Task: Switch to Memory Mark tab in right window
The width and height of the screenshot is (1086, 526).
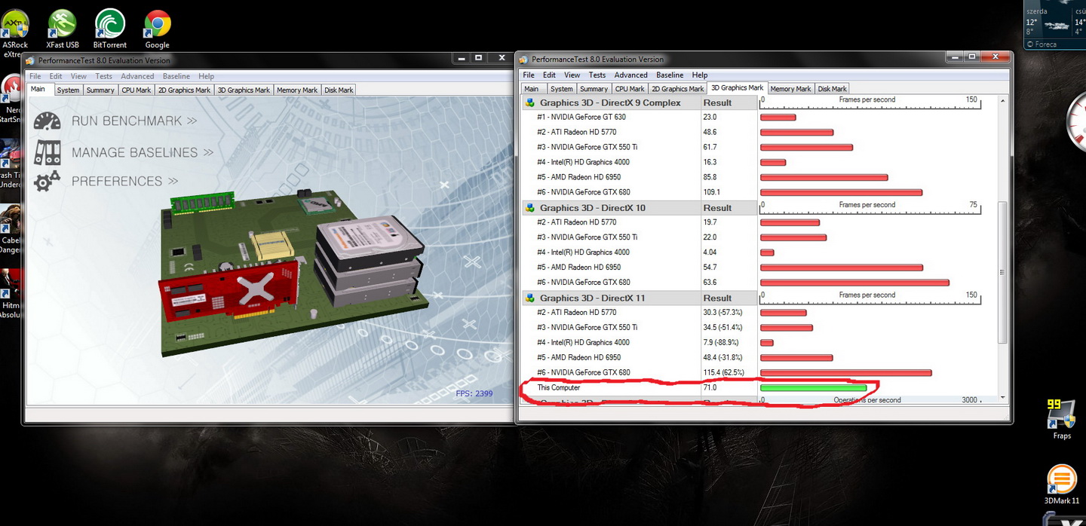Action: (790, 88)
